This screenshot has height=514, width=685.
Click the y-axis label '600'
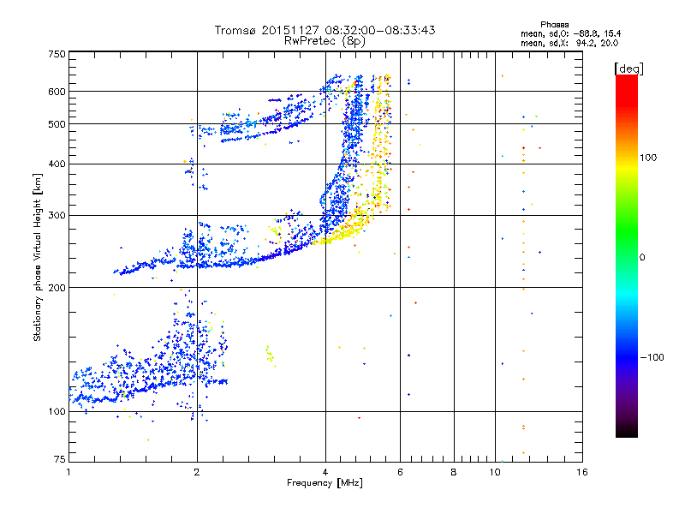(57, 92)
